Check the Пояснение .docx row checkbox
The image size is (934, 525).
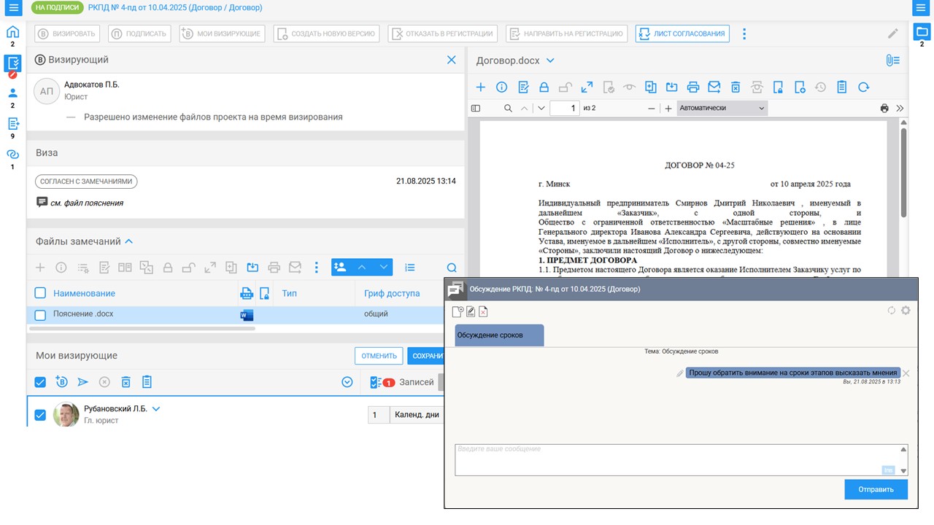point(41,315)
